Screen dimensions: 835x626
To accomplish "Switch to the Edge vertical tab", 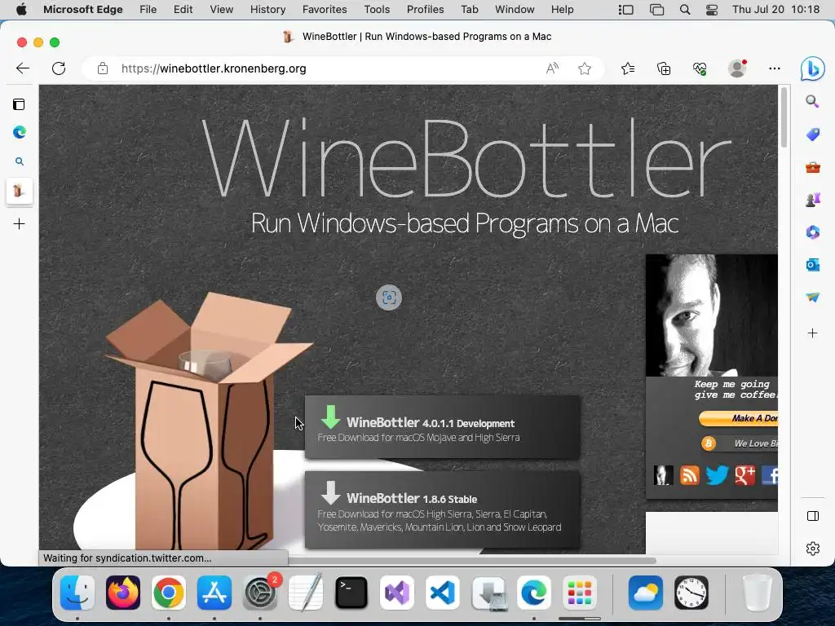I will click(20, 132).
